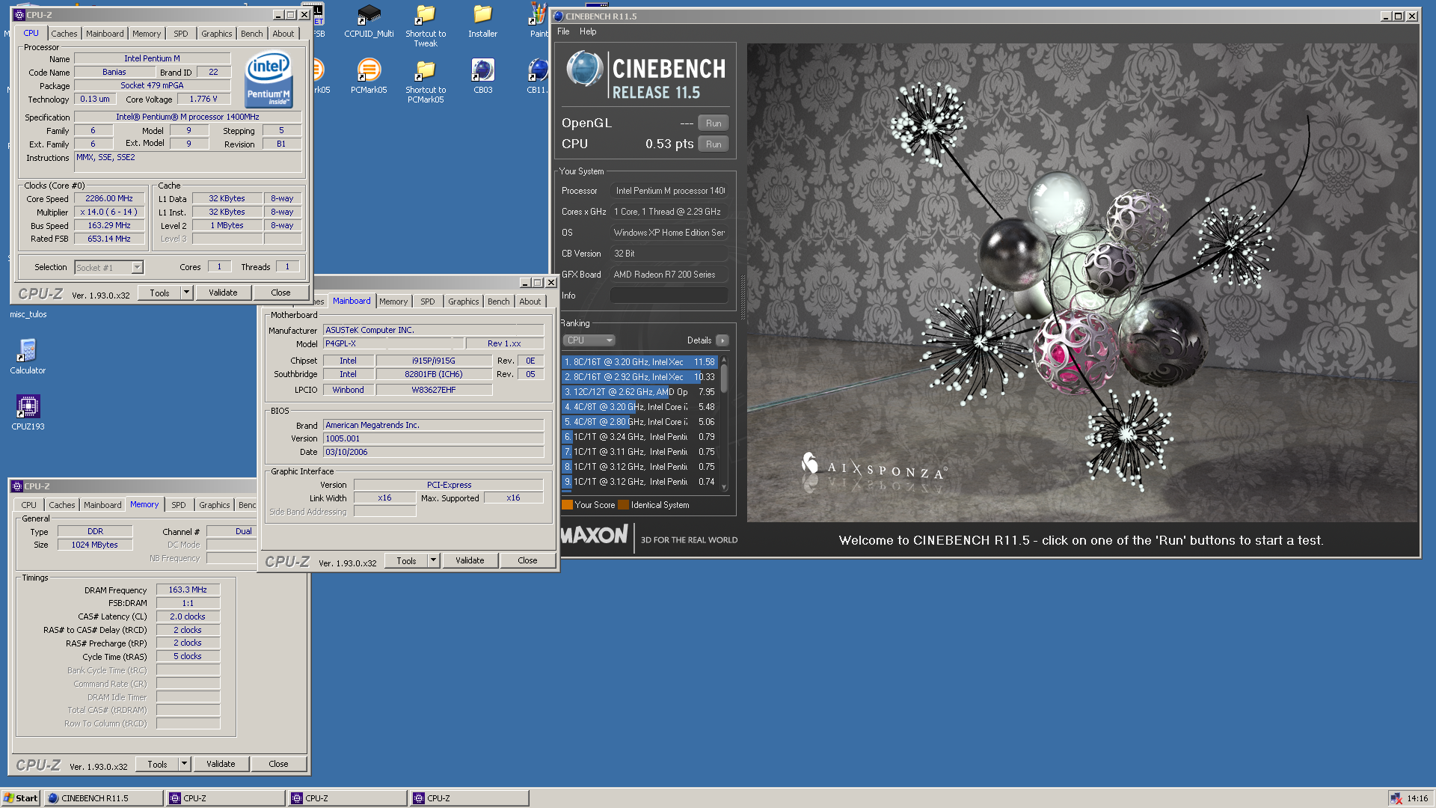Open the Installer folder icon

[x=482, y=21]
